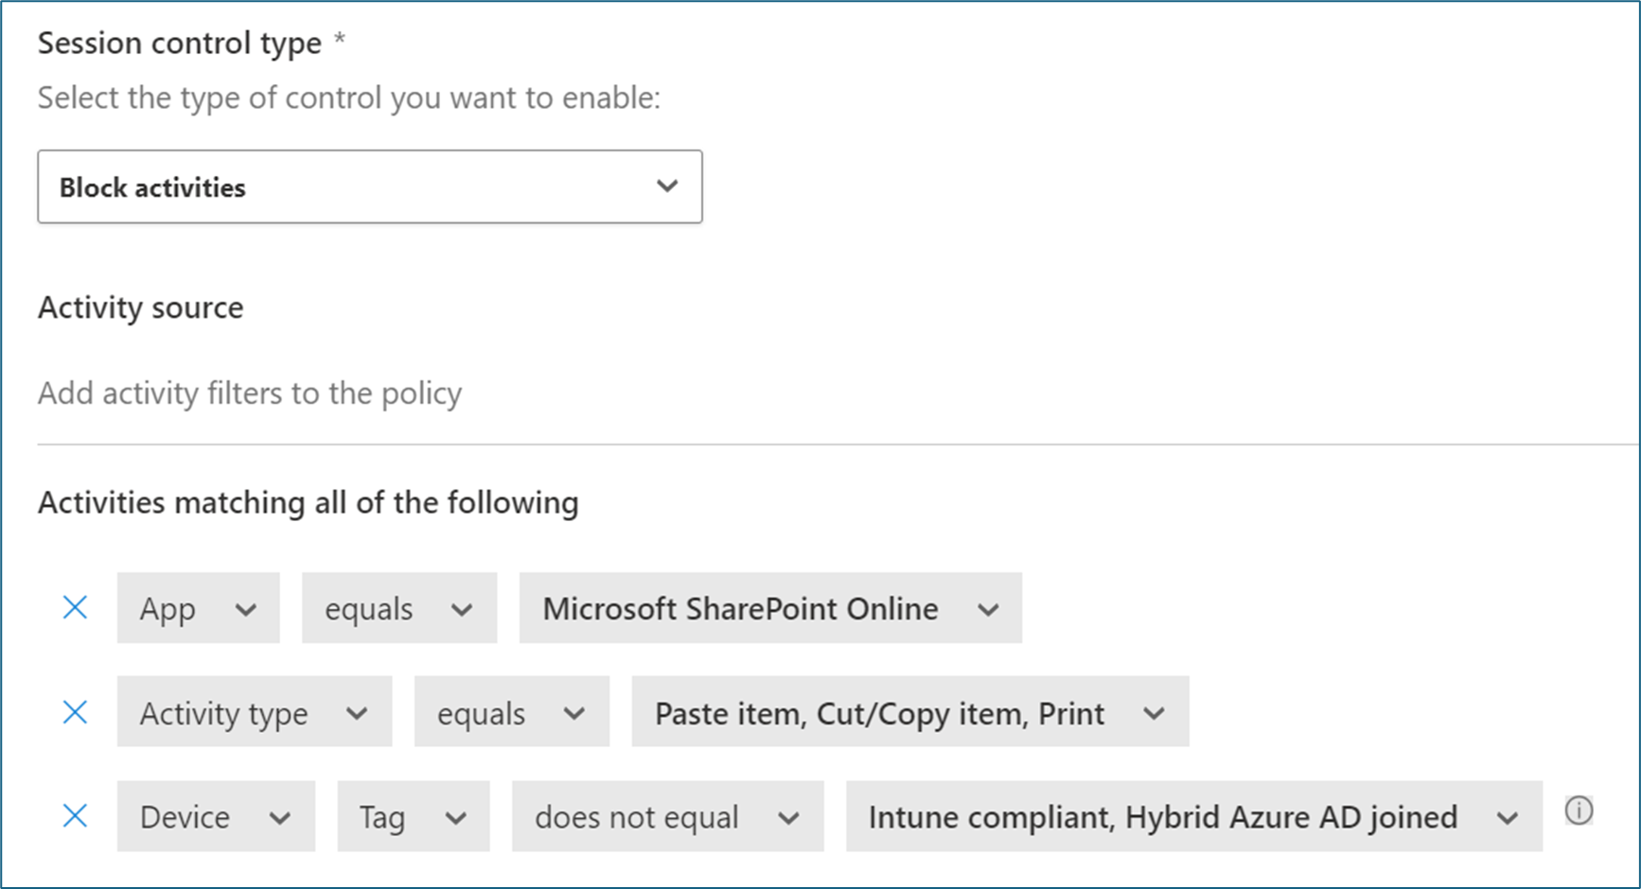Delete the Device Tag filter row
1641x889 pixels.
[75, 816]
